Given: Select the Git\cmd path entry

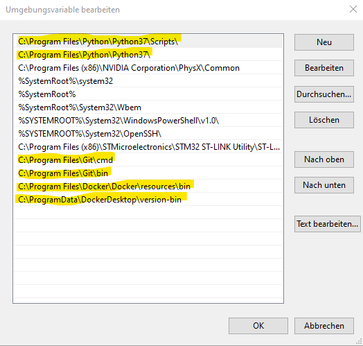Looking at the screenshot, I should [148, 160].
